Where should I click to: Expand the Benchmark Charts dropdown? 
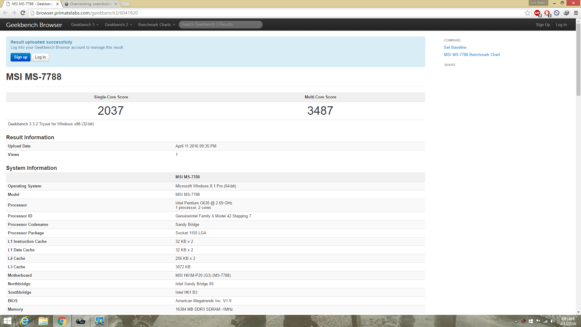[156, 25]
